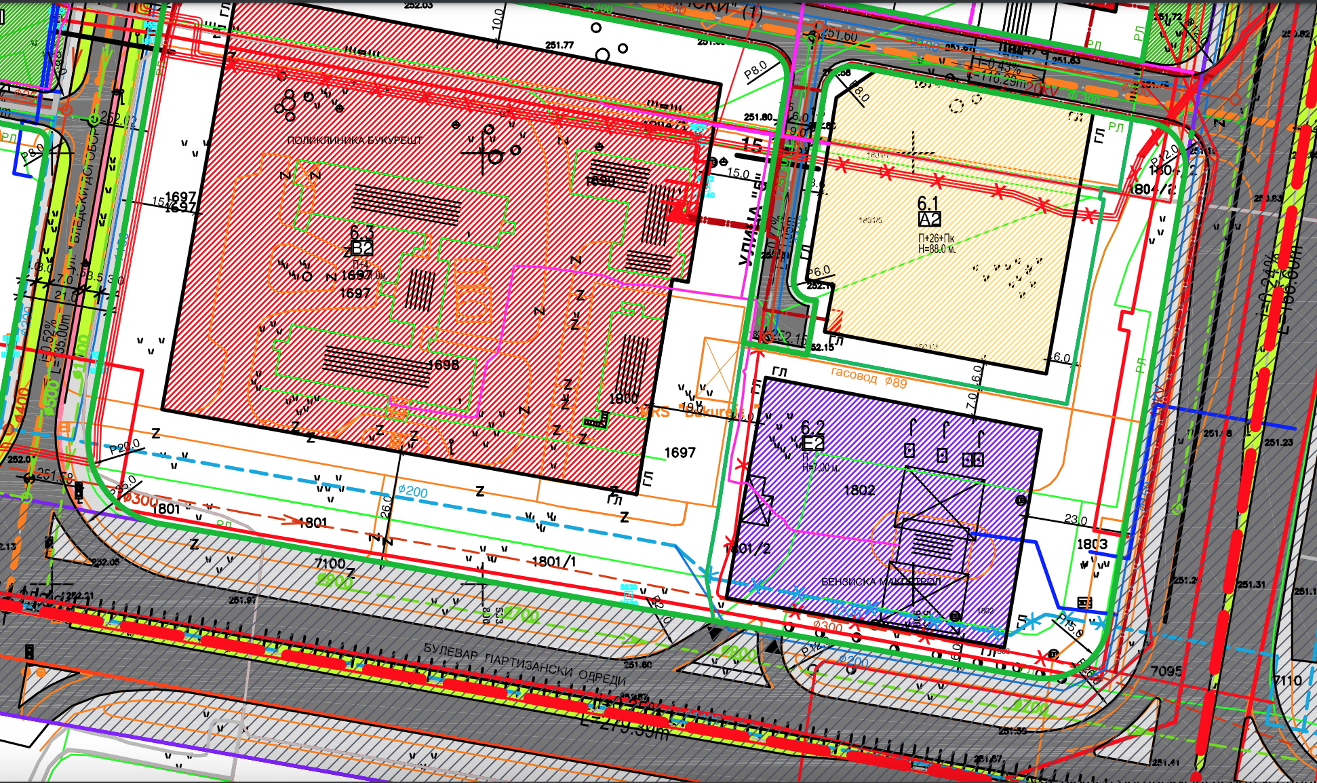Click the blue ф200 pipe label

click(412, 491)
